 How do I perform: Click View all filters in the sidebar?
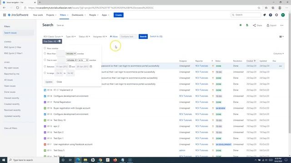tap(10, 128)
